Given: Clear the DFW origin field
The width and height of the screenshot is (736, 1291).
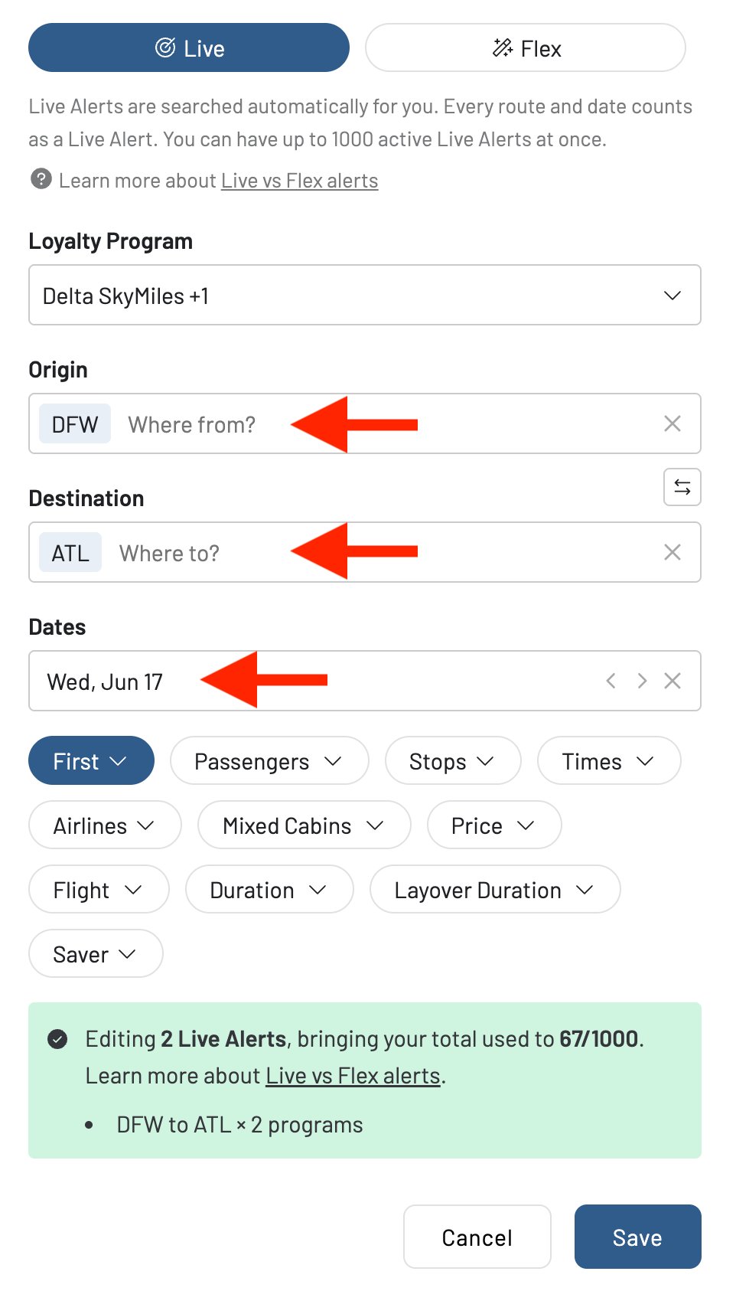Looking at the screenshot, I should [672, 423].
